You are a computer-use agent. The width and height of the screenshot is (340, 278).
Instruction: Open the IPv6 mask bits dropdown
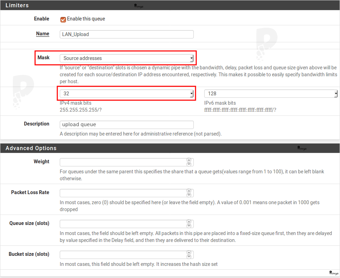pos(271,94)
